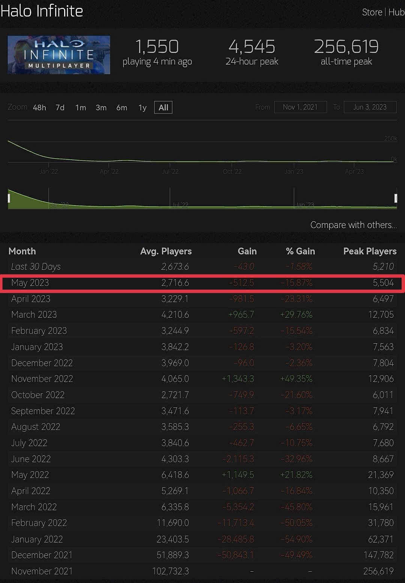Select the August 2022 row label
Image resolution: width=405 pixels, height=583 pixels.
pyautogui.click(x=36, y=427)
